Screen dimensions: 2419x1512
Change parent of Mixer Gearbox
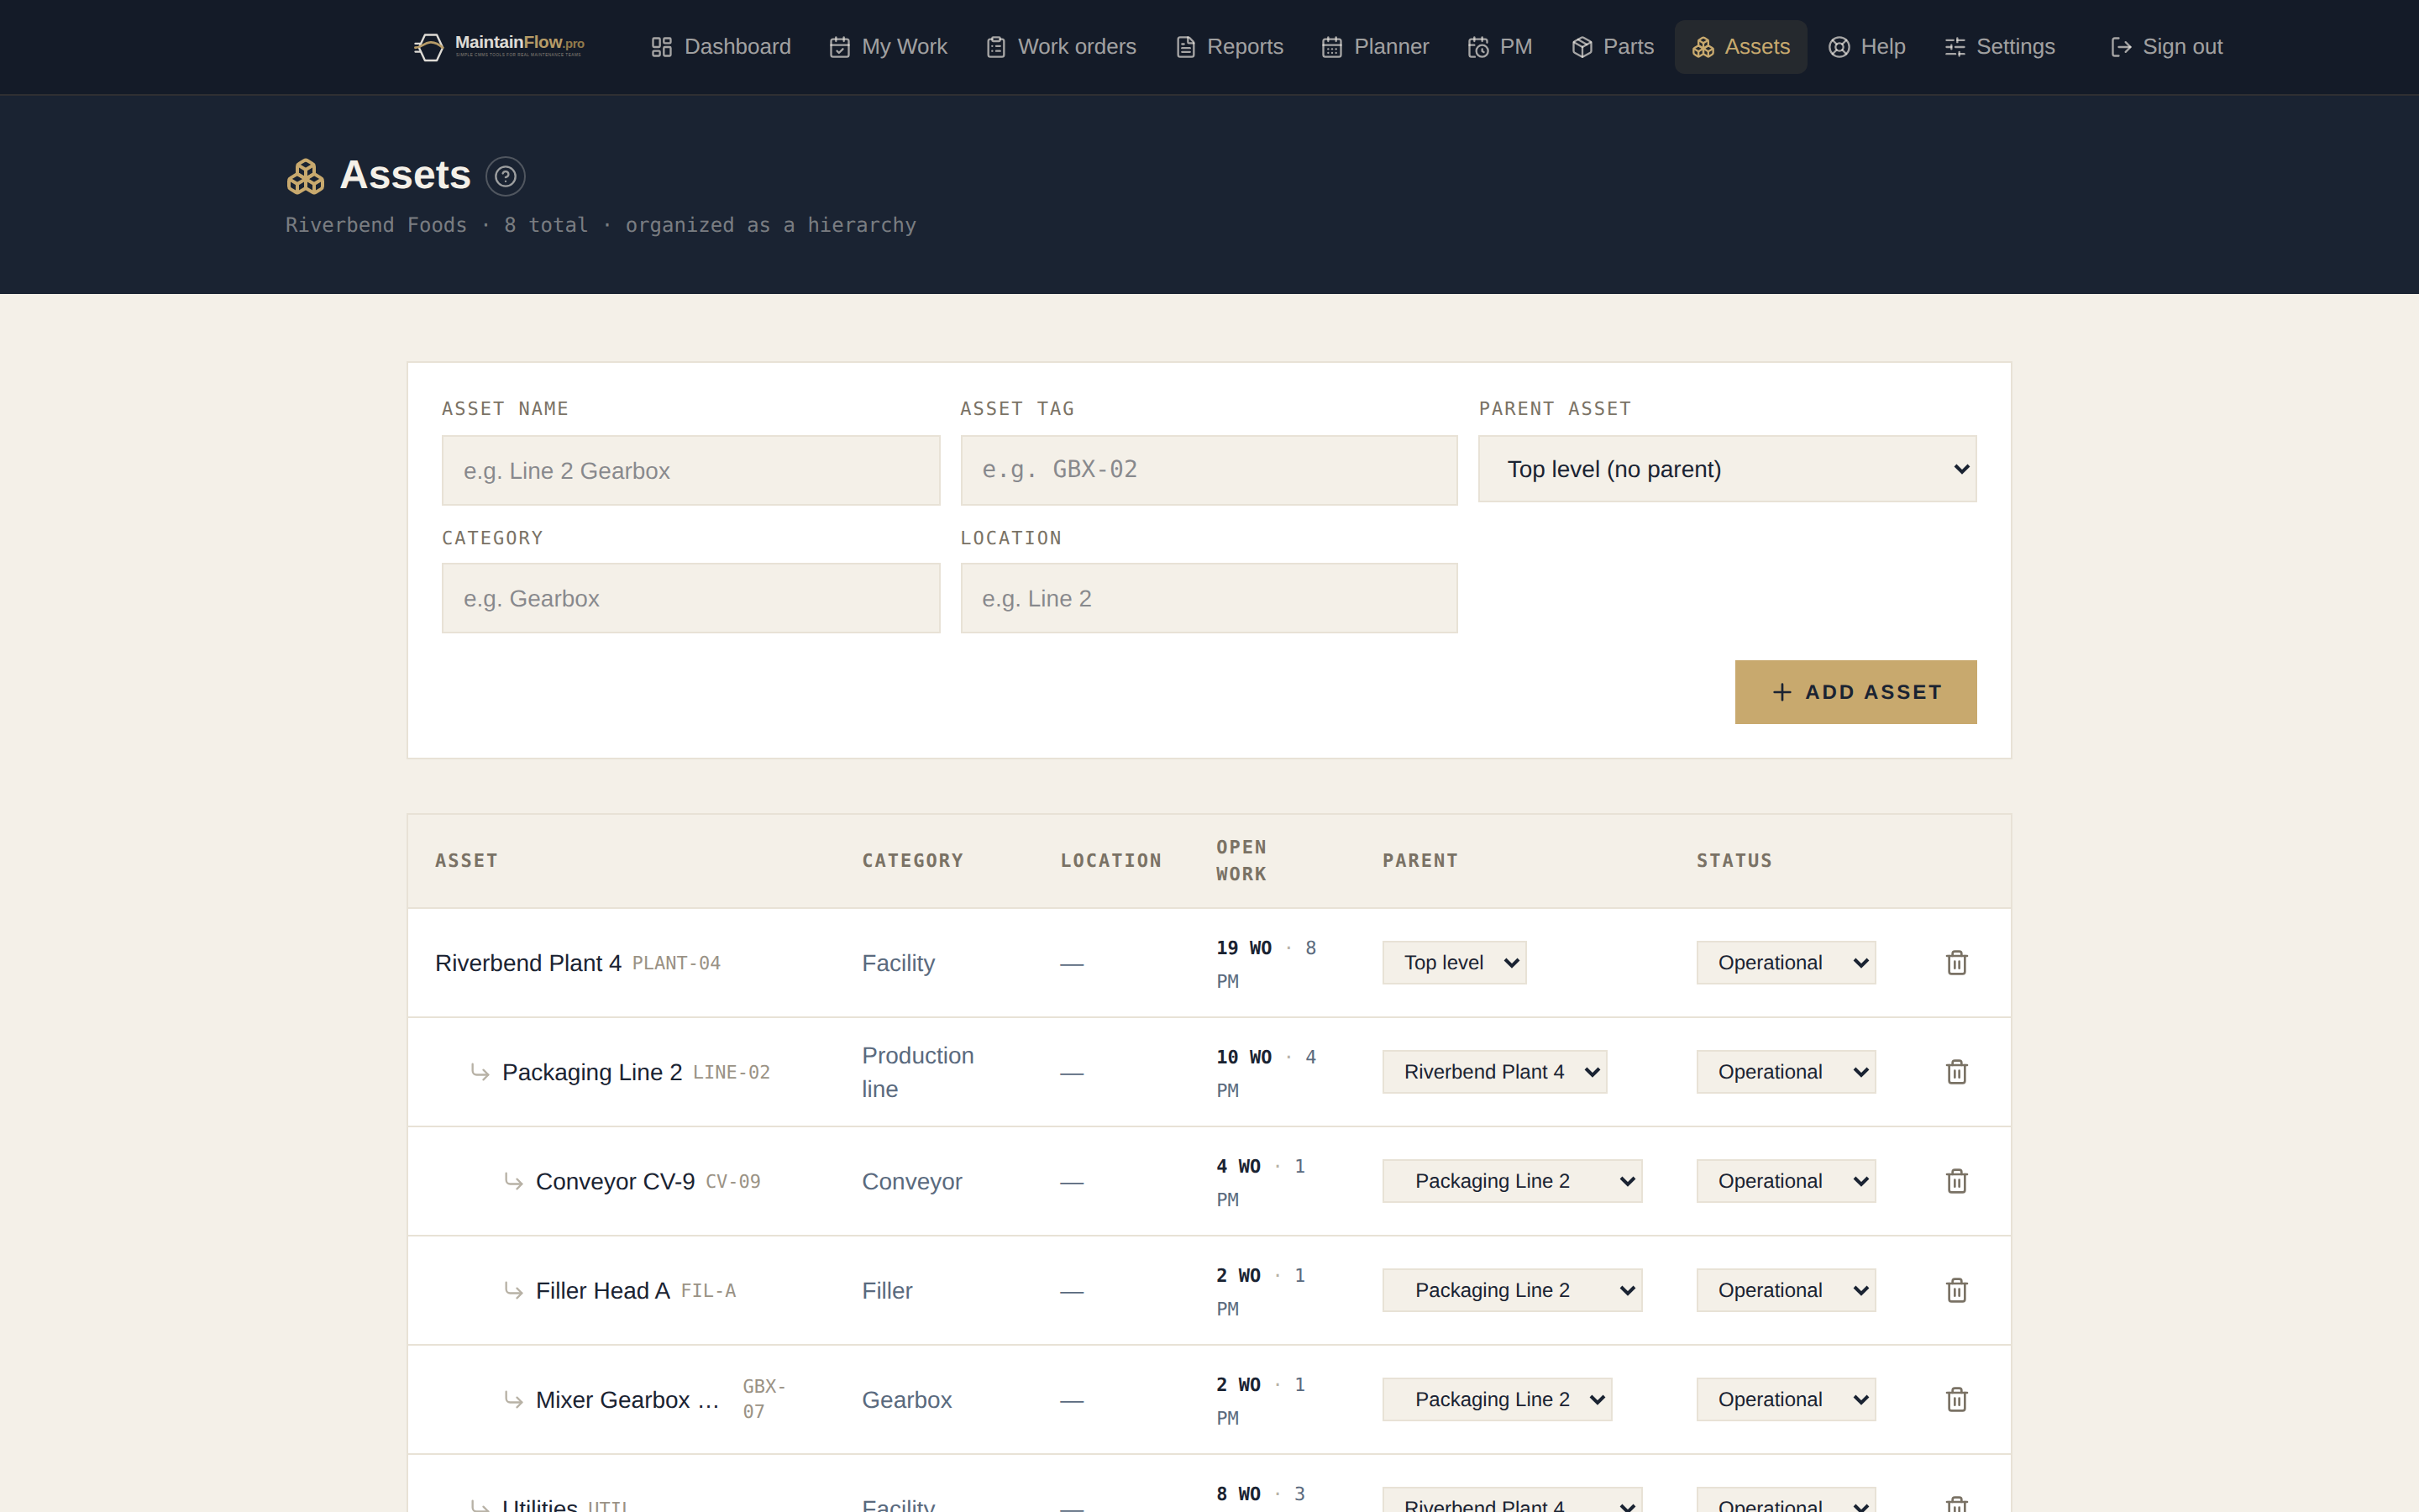point(1498,1398)
